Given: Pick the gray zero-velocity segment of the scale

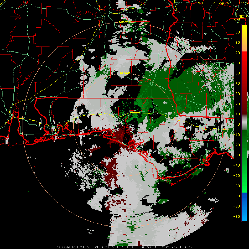Looking at the screenshot, I should click(244, 123).
